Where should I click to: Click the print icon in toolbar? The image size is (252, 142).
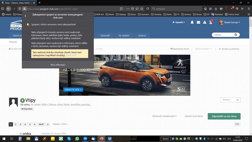[221, 9]
